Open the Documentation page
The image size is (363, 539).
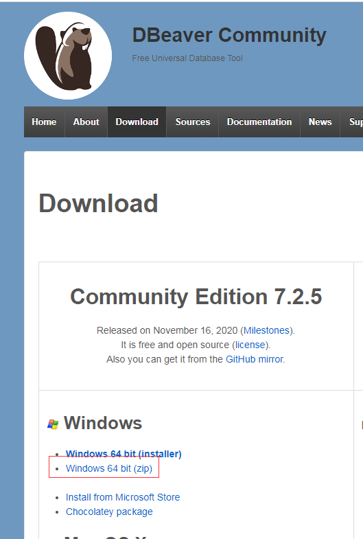(259, 122)
